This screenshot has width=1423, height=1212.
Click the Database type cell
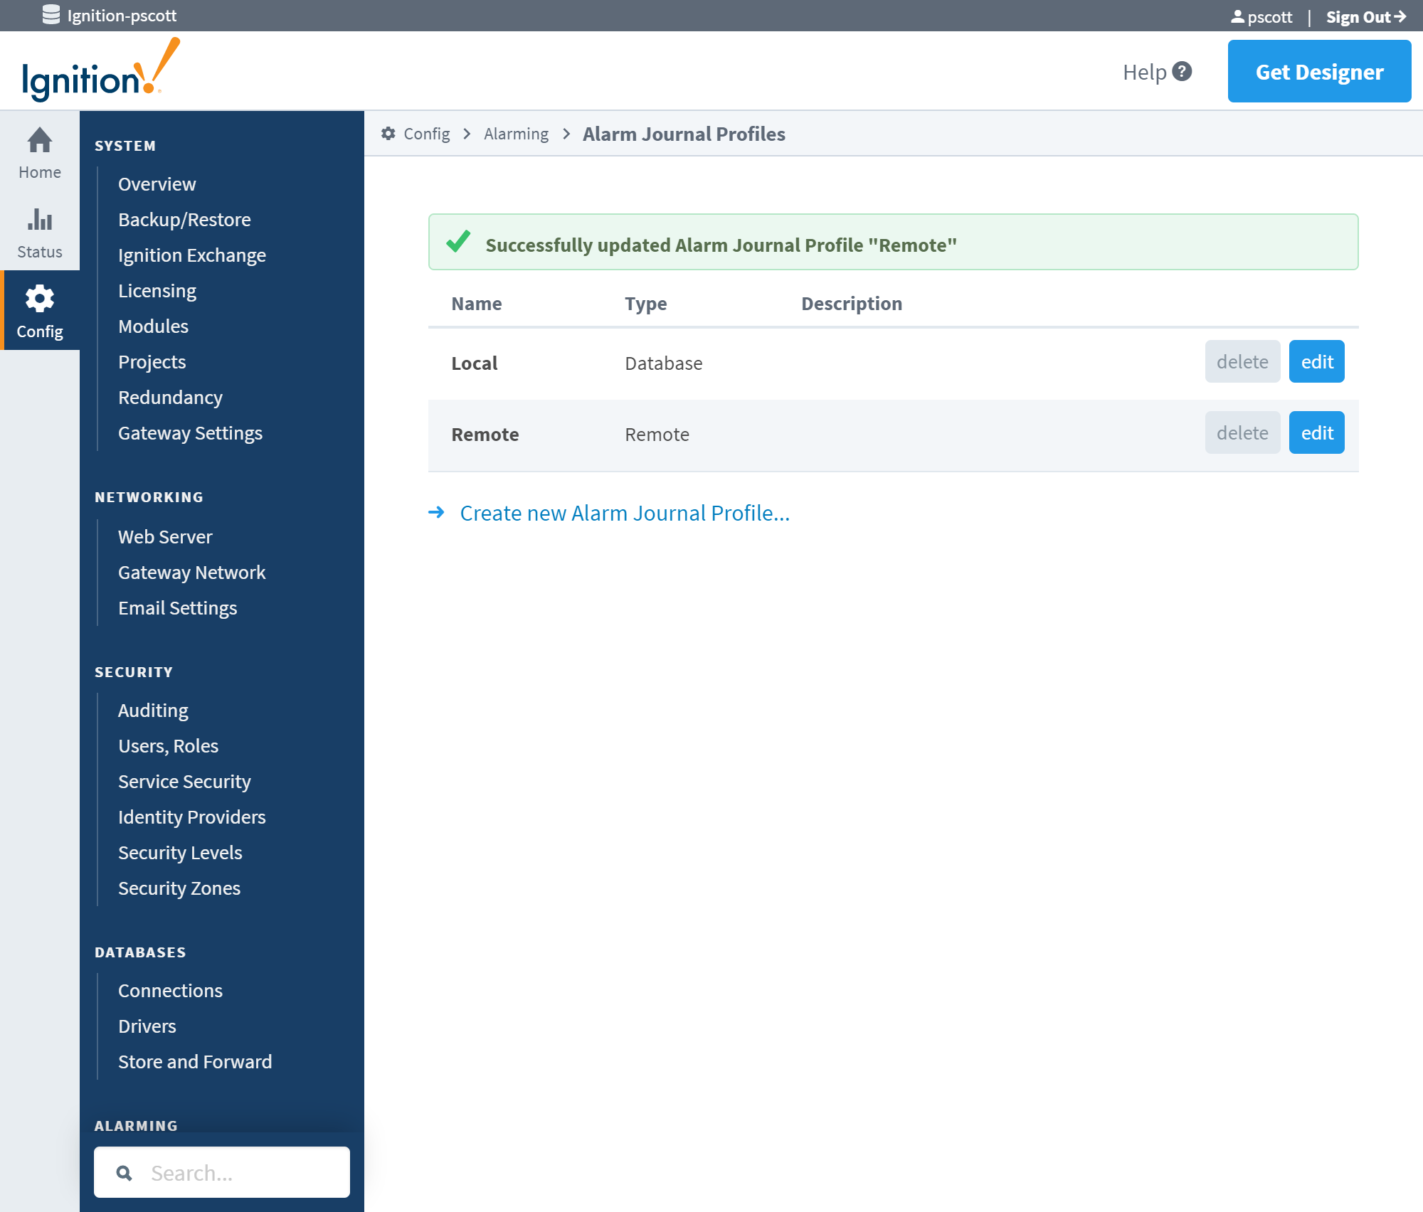(x=664, y=363)
